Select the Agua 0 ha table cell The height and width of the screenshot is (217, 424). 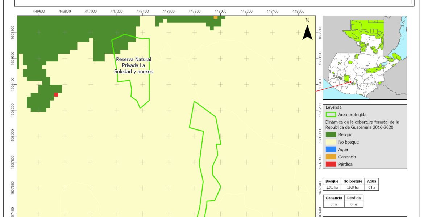(371, 187)
